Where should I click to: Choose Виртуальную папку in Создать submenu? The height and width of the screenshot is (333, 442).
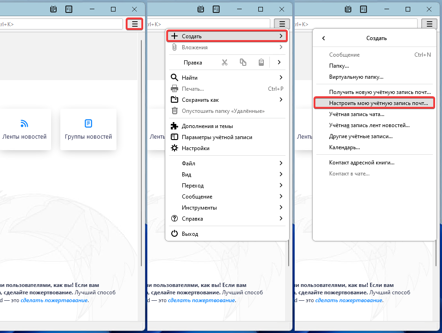(356, 77)
